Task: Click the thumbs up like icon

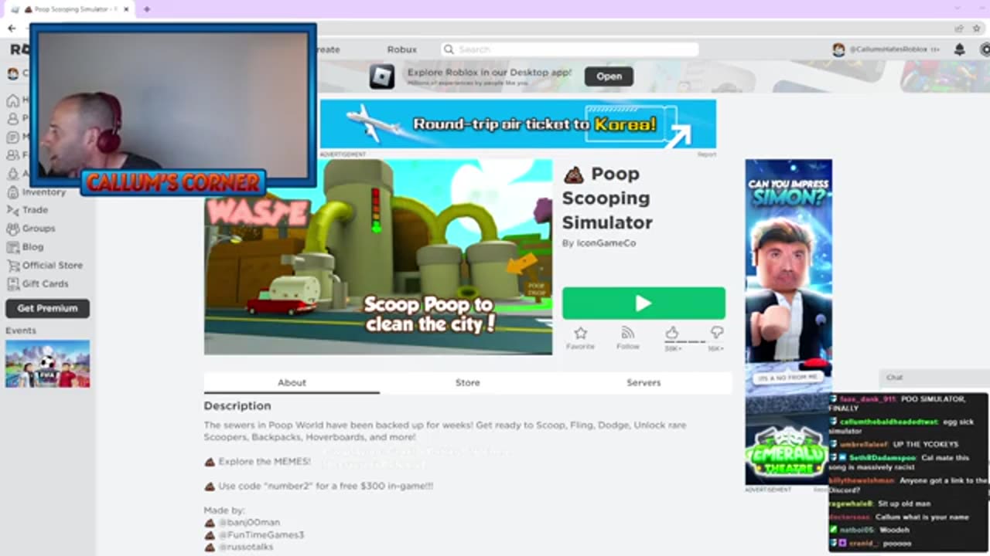Action: pos(672,333)
